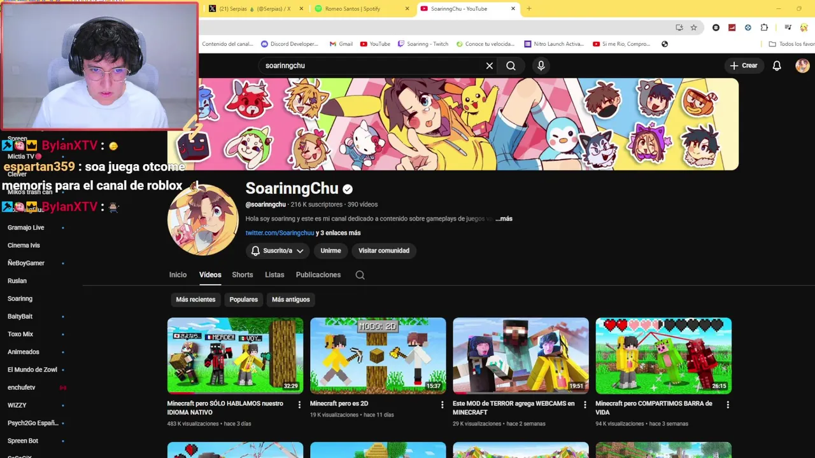Open the twitter.com/Soarinngchuu link
The width and height of the screenshot is (815, 458).
tap(280, 233)
